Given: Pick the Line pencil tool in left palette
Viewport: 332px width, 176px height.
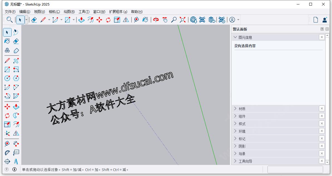Looking at the screenshot, I should pos(7,61).
